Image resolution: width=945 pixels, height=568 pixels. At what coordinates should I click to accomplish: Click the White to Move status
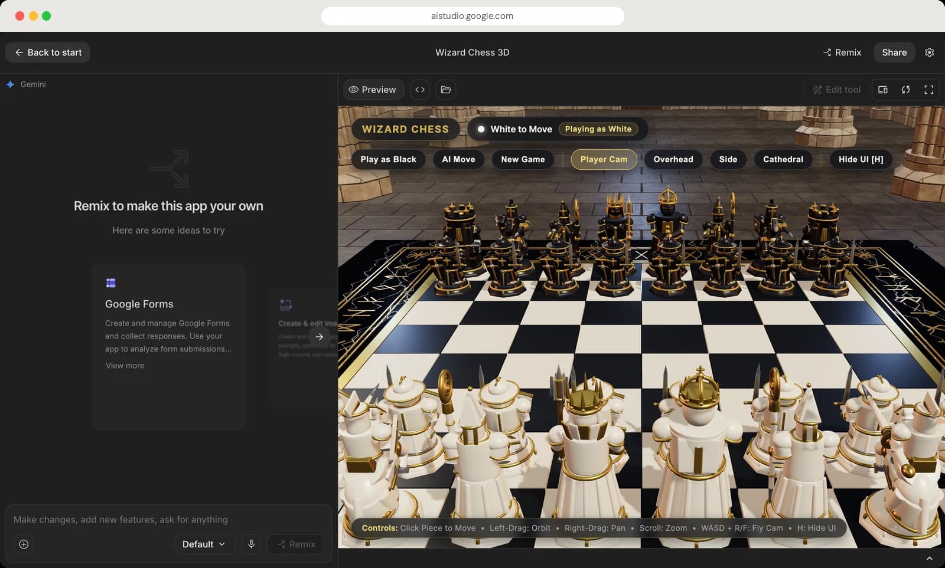coord(521,129)
